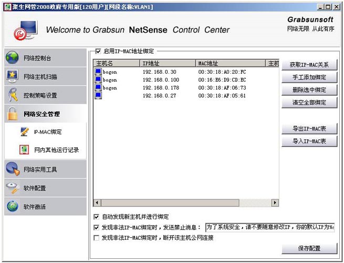Click the scrollbar left arrow
This screenshot has height=263, width=344.
click(x=97, y=203)
